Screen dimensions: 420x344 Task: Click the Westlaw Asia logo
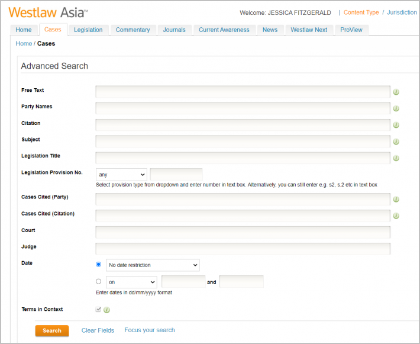(x=49, y=12)
